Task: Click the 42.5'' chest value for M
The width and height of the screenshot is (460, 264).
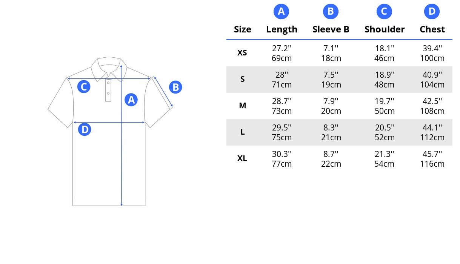Action: tap(432, 101)
